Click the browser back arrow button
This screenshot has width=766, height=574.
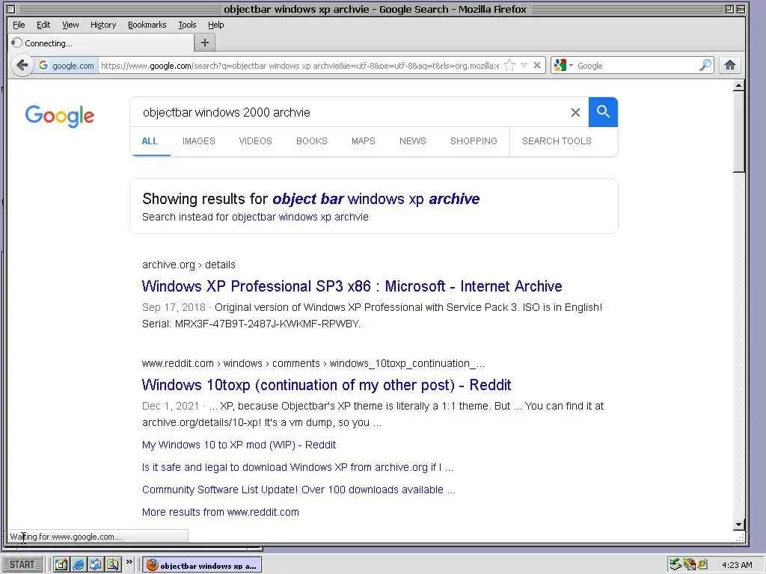tap(22, 65)
